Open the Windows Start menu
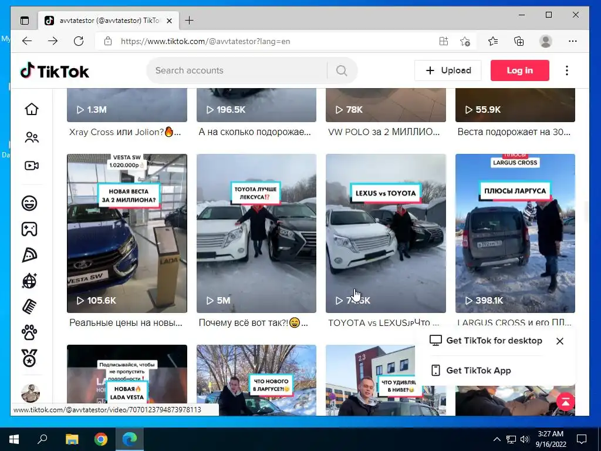 (14, 439)
